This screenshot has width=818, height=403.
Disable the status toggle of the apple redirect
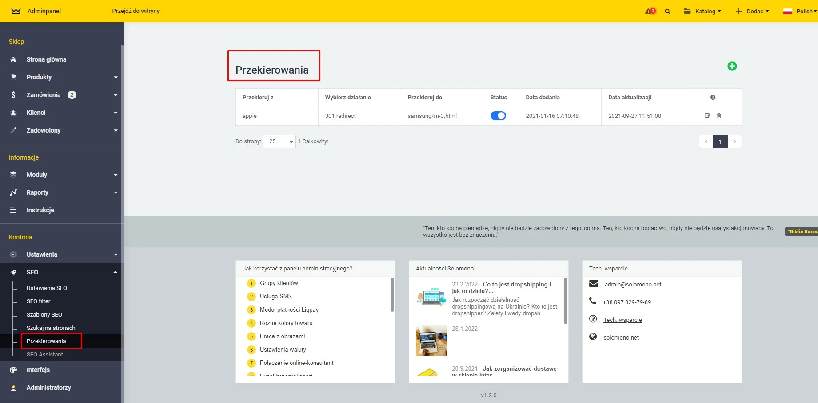(499, 115)
